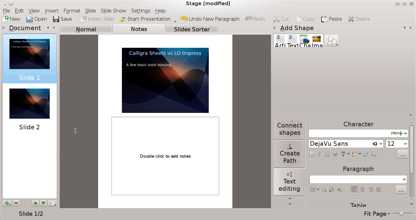This screenshot has width=416, height=220.
Task: Insert an Image shape
Action: coord(317,41)
